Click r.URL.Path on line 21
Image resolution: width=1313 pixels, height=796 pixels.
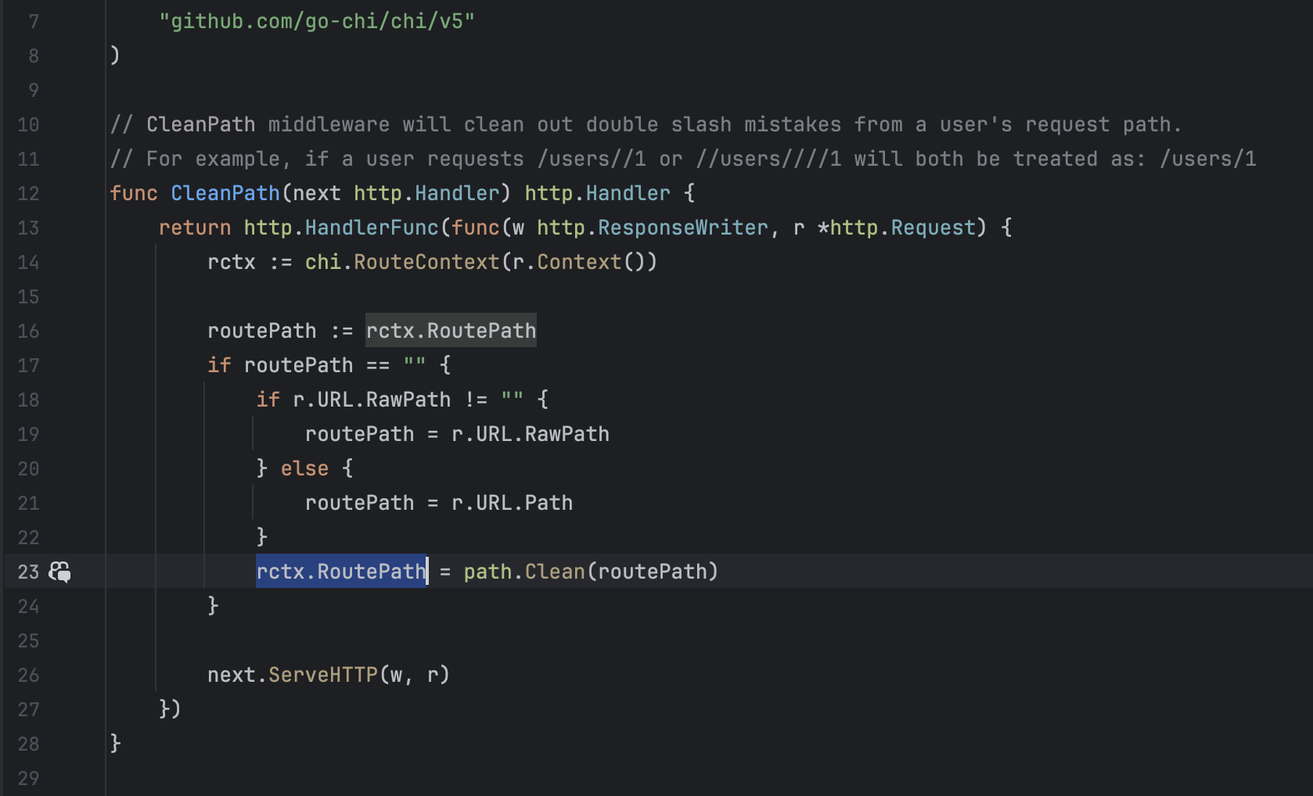[x=512, y=503]
